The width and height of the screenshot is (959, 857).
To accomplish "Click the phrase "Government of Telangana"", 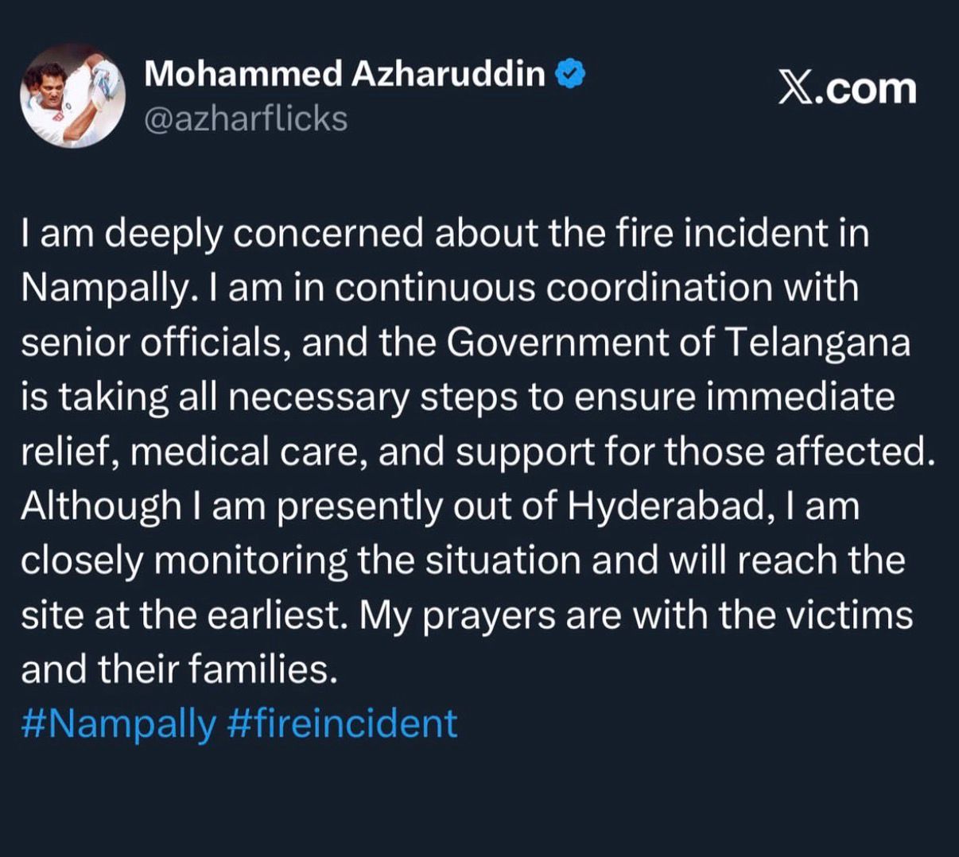I will pyautogui.click(x=678, y=343).
